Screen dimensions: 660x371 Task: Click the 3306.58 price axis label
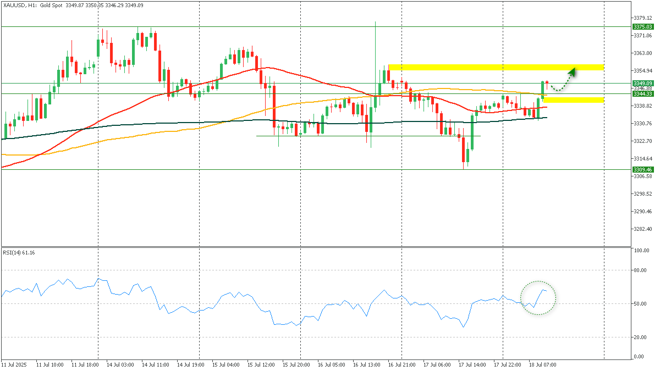(x=643, y=176)
